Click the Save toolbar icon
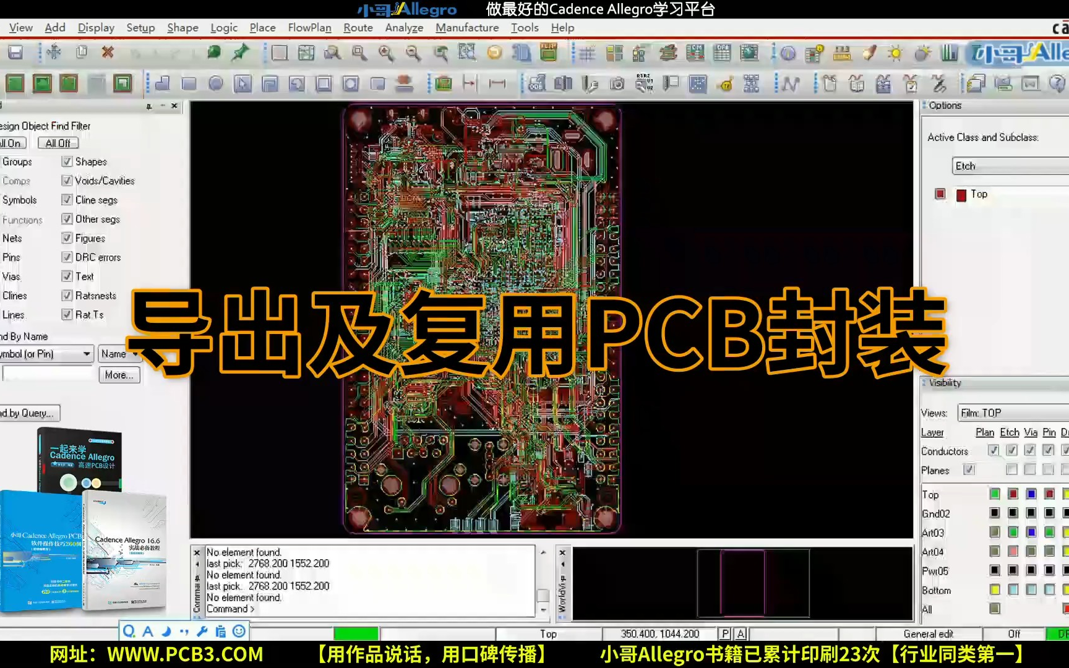This screenshot has width=1069, height=668. pyautogui.click(x=16, y=53)
